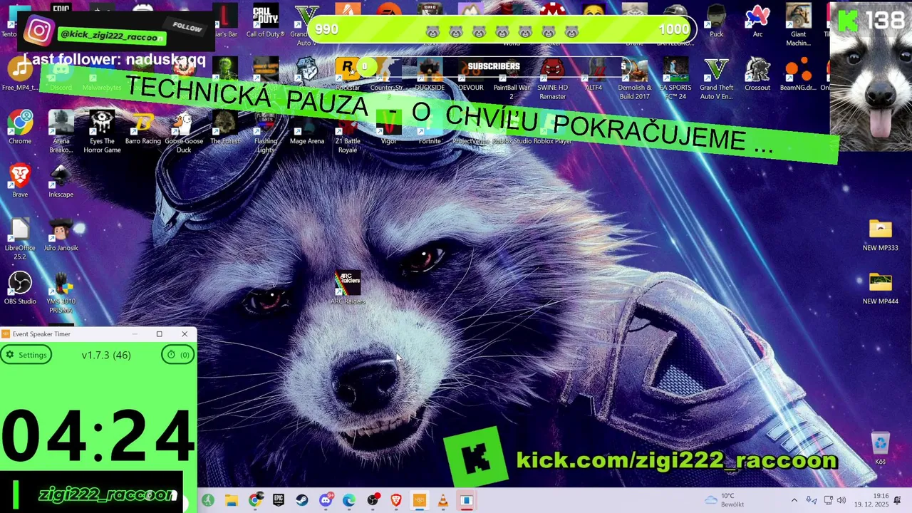912x513 pixels.
Task: Open the Recycle Bin (Kôš) icon
Action: tap(881, 447)
